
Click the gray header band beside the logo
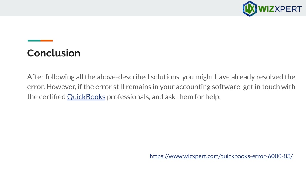point(121,8)
